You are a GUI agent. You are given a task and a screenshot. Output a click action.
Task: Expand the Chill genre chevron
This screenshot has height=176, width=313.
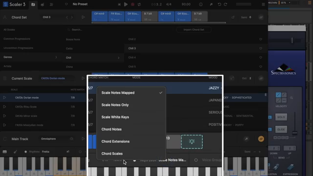pos(118,58)
